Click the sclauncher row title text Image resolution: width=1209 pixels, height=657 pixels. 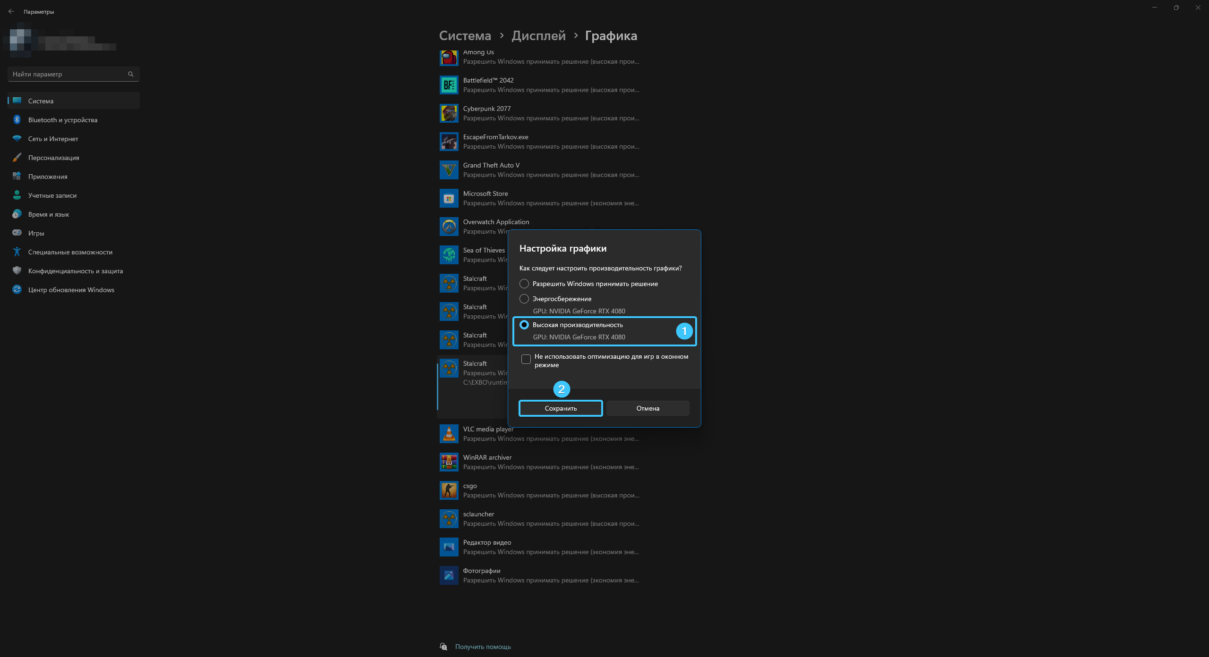(x=478, y=514)
